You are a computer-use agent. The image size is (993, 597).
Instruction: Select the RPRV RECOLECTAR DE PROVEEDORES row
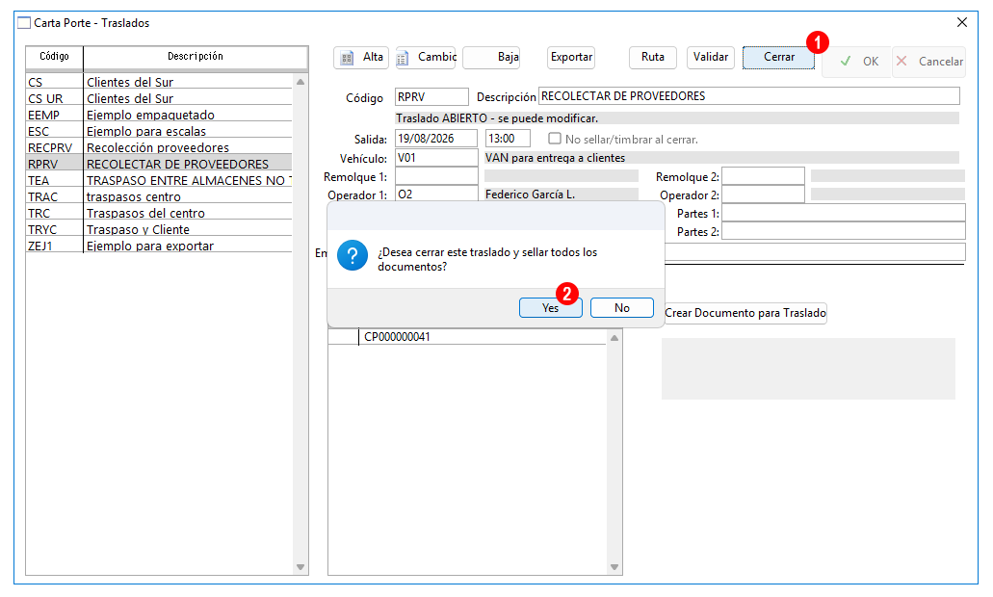click(159, 164)
